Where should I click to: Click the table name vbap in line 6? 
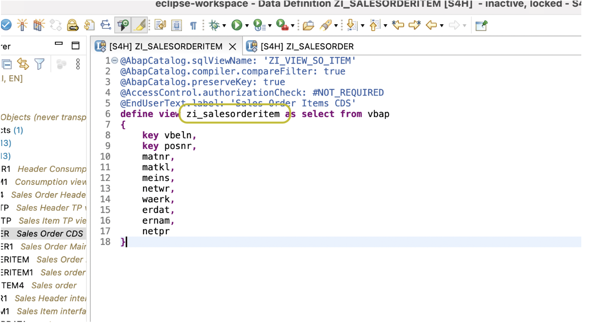378,114
